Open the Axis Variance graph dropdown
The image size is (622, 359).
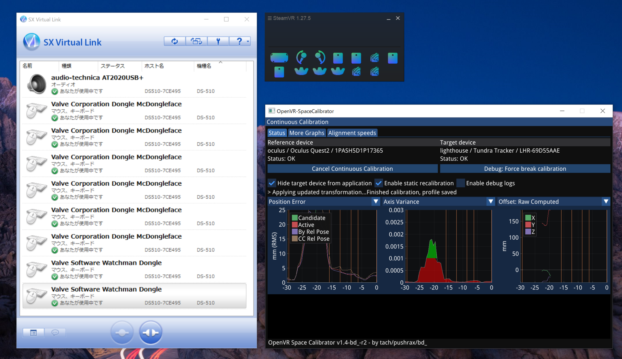click(490, 201)
